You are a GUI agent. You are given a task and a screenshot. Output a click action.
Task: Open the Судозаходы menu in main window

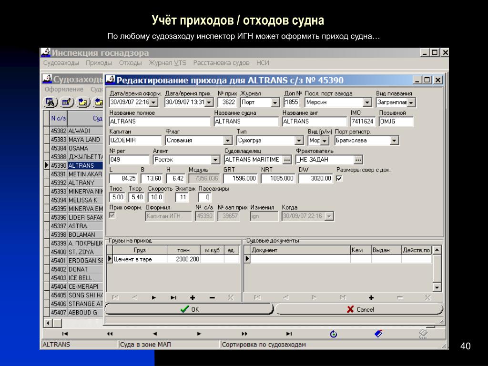[61, 63]
